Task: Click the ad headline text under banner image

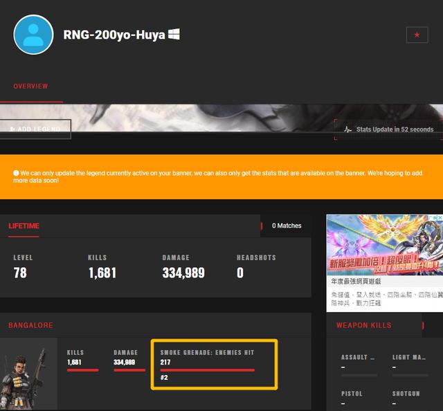Action: [x=356, y=282]
